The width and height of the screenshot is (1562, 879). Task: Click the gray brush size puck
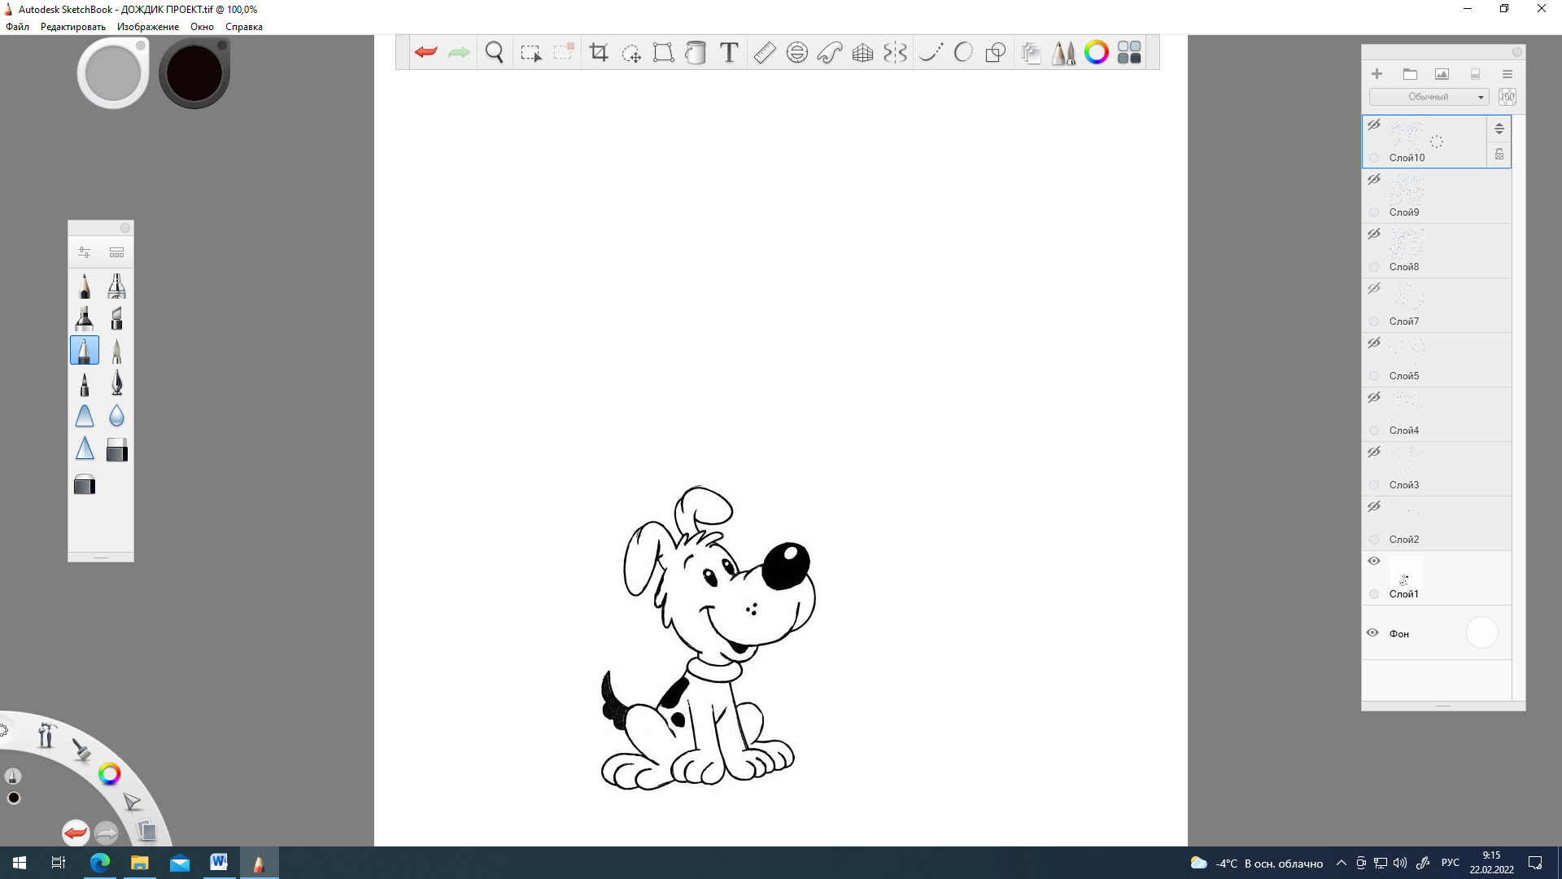[113, 73]
